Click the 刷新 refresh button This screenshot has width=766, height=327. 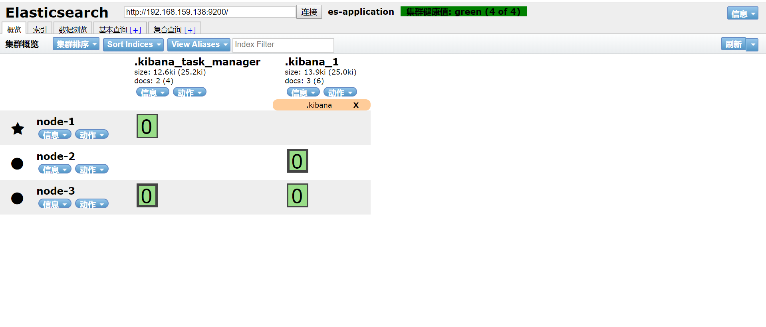(734, 44)
